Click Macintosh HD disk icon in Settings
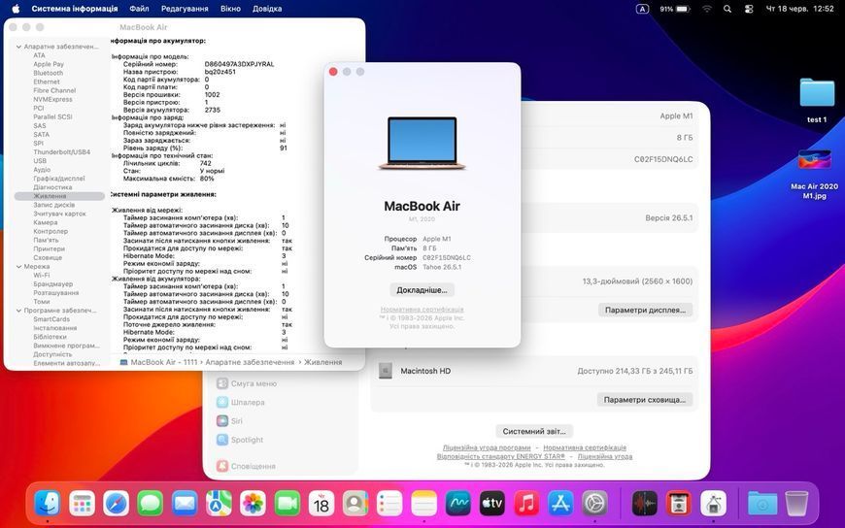845x528 pixels. (x=385, y=371)
